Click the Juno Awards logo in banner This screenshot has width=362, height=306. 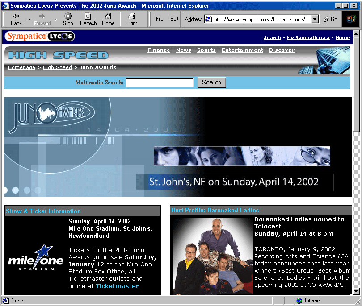point(51,116)
